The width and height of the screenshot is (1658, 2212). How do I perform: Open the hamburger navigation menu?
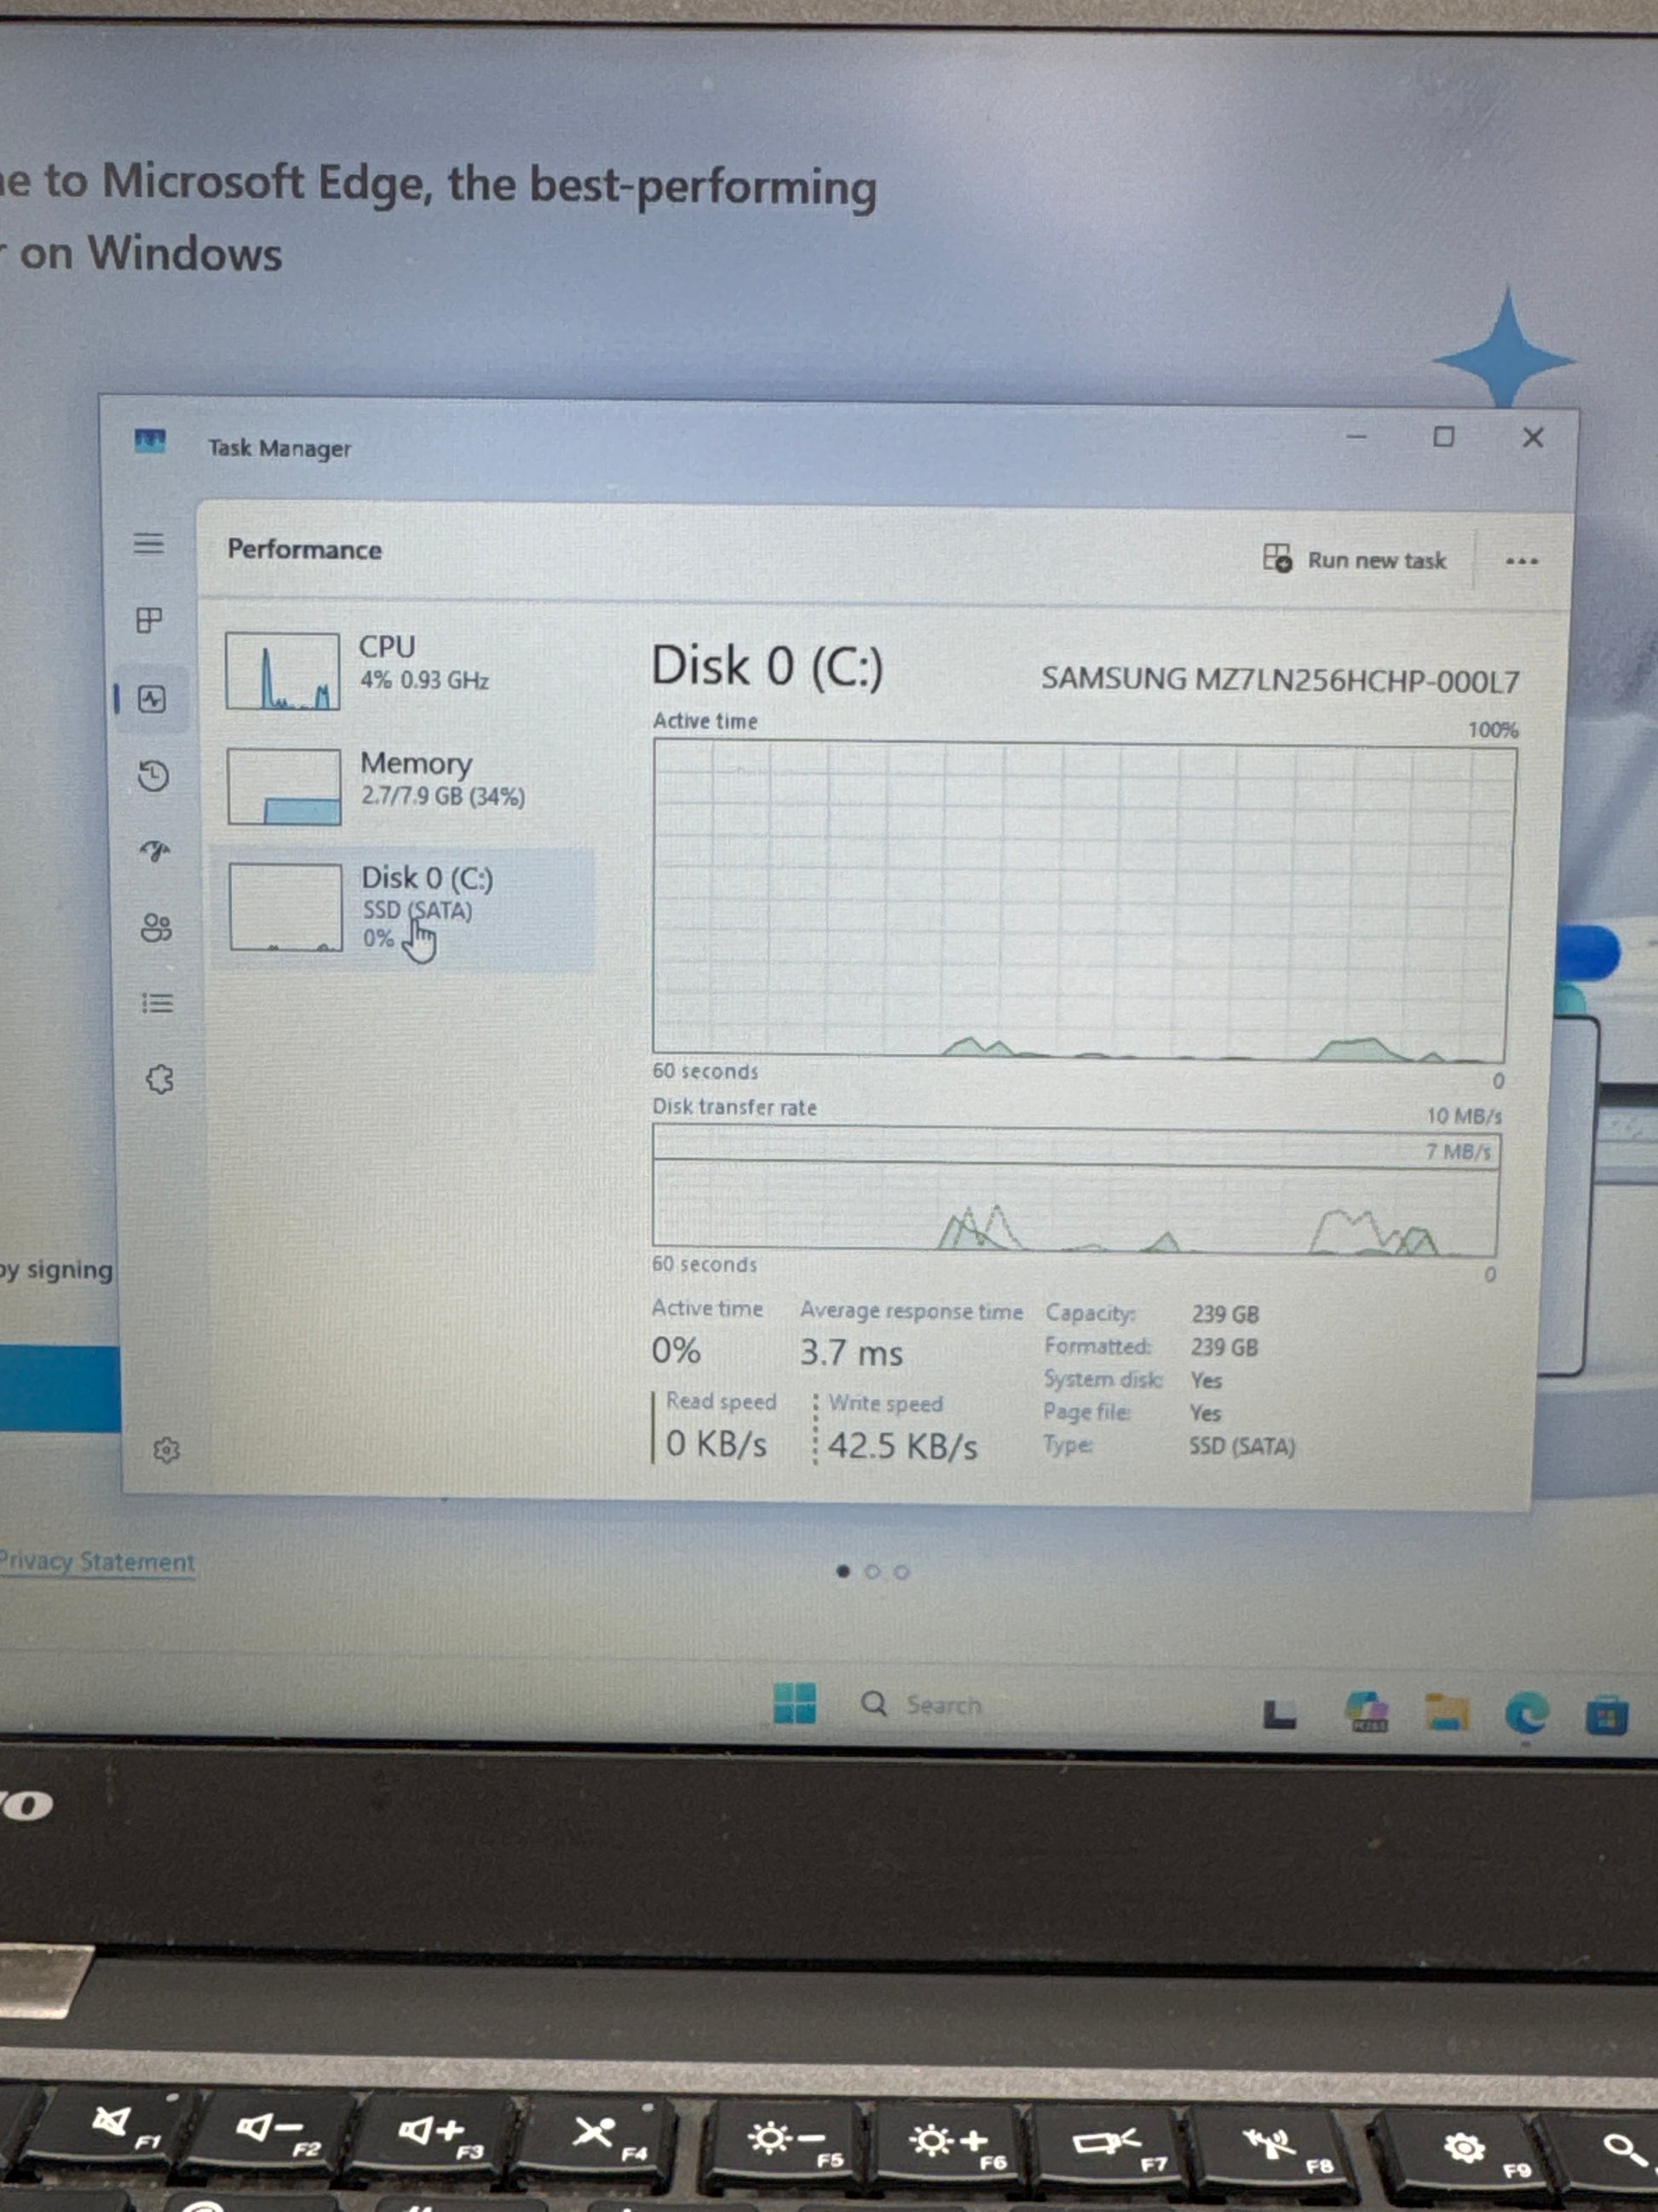point(149,544)
